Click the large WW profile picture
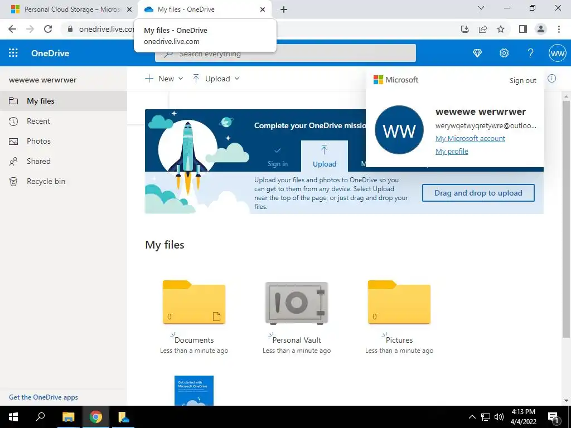The width and height of the screenshot is (571, 428). point(399,130)
